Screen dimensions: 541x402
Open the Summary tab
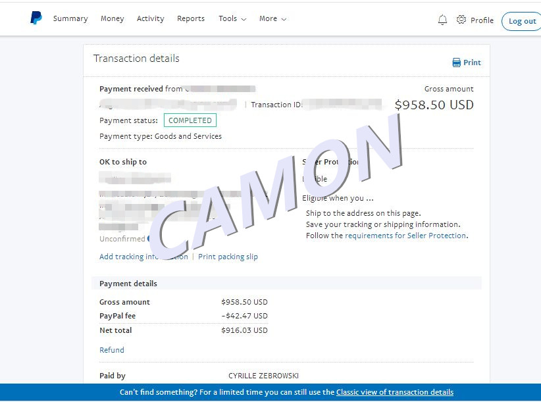coord(70,18)
